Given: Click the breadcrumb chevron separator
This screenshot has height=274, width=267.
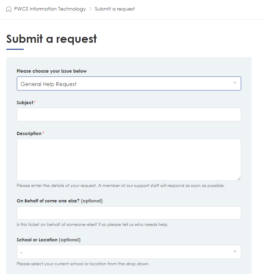Looking at the screenshot, I should [90, 9].
